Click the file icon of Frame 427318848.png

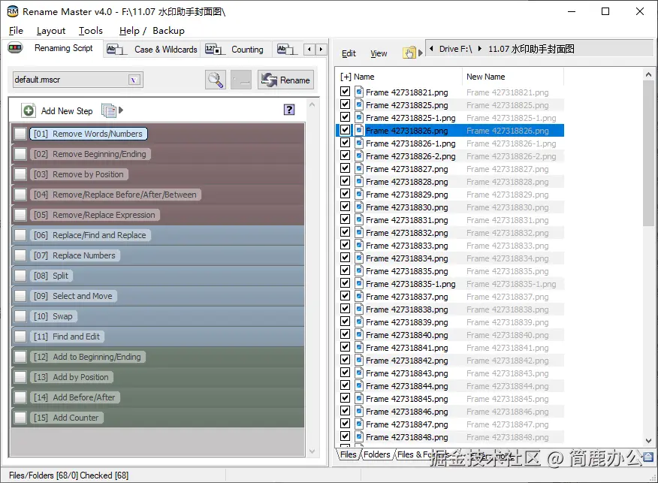(x=359, y=437)
